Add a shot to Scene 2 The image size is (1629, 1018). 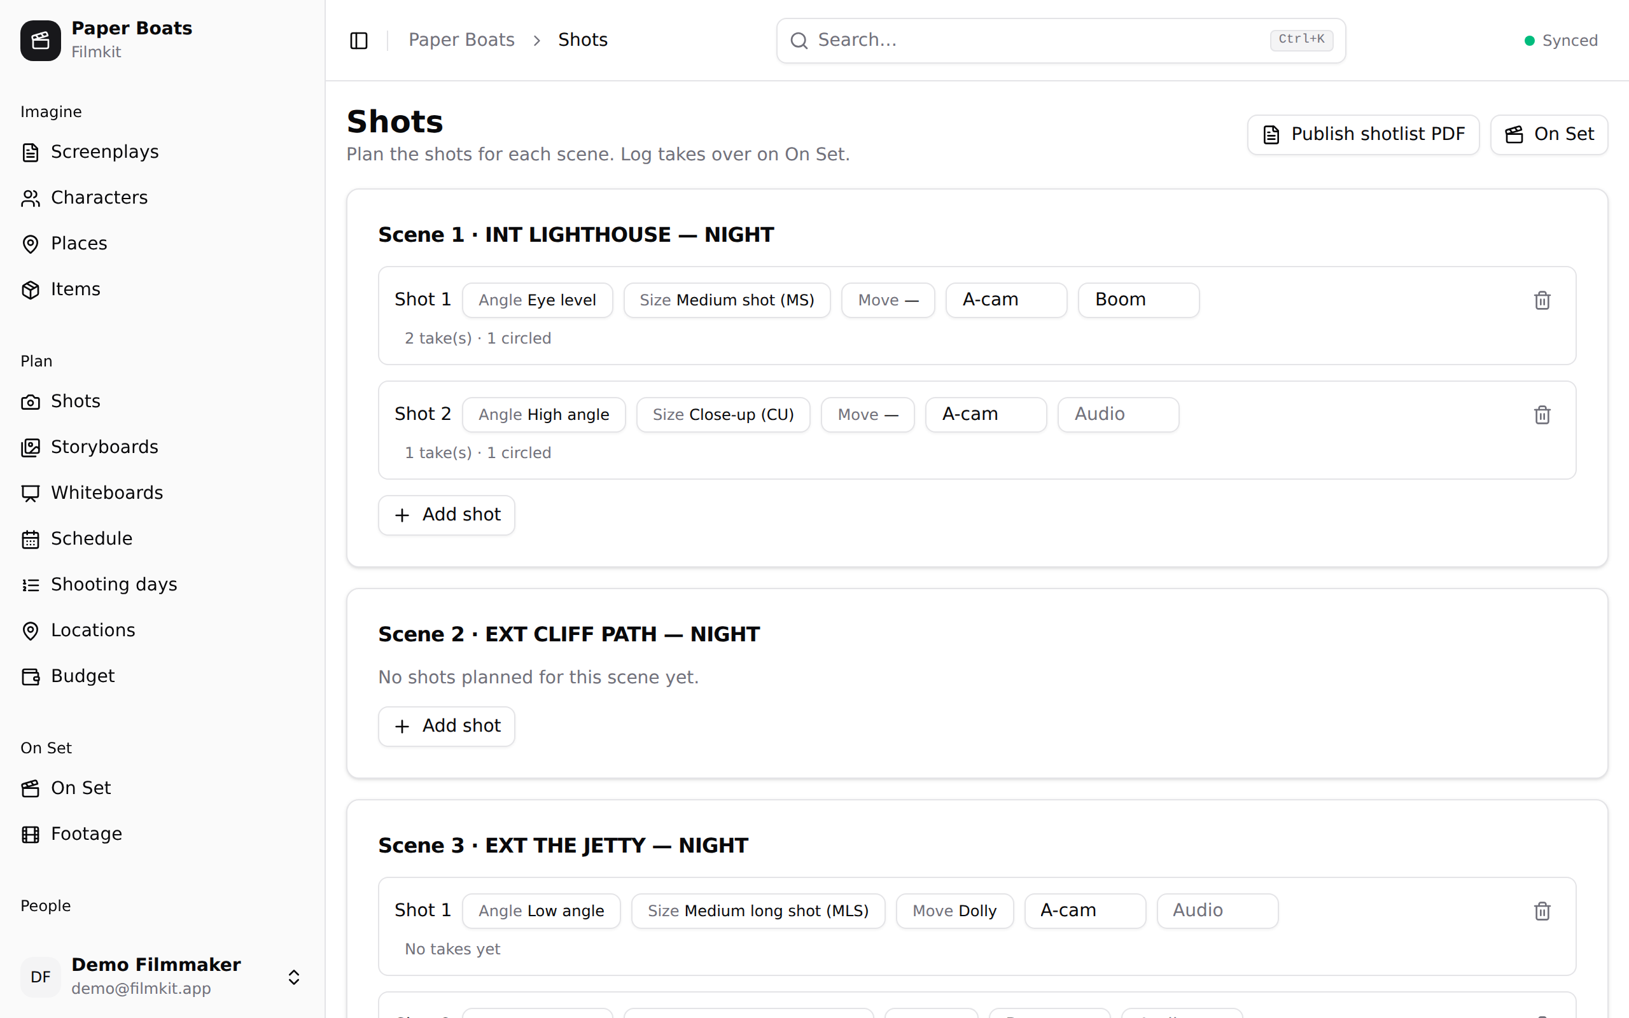click(446, 727)
